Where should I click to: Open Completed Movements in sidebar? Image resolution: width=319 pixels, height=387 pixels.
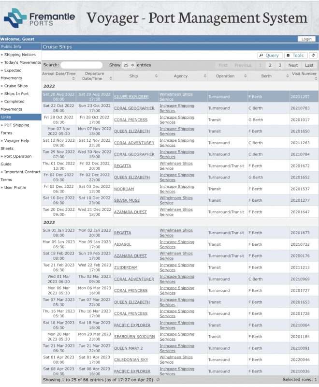(13, 105)
